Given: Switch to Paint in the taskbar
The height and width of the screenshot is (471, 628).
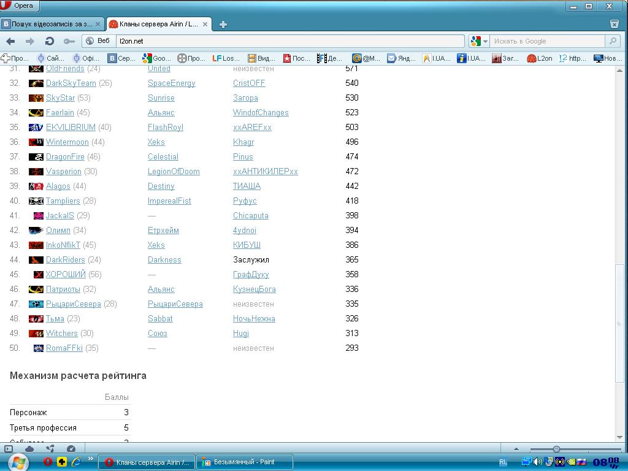Looking at the screenshot, I should click(x=244, y=462).
